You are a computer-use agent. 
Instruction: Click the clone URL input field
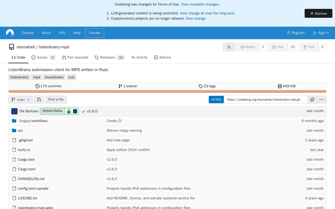coord(266,100)
